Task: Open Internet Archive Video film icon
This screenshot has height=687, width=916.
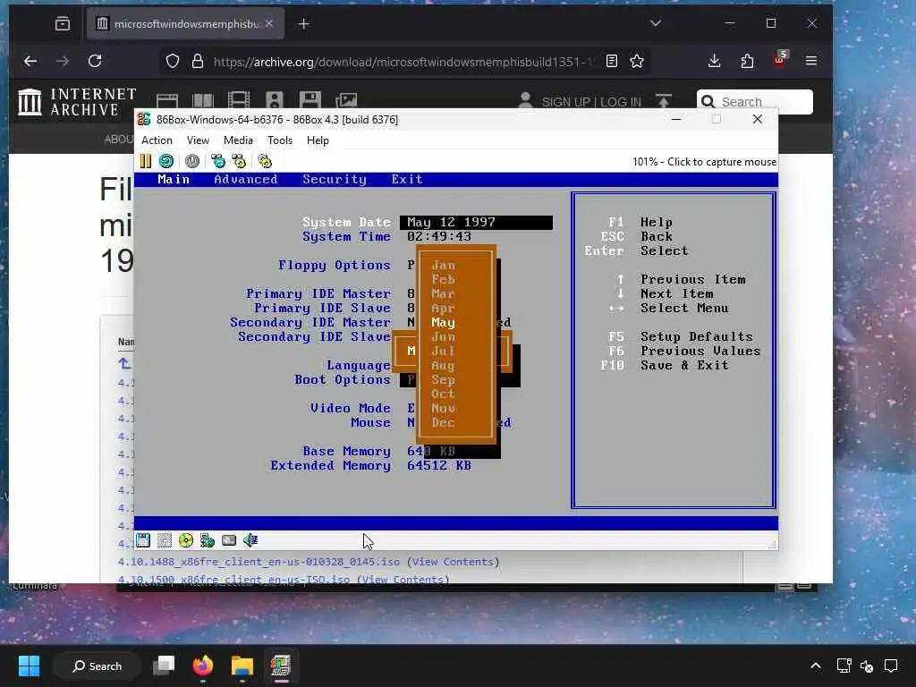Action: coord(238,100)
